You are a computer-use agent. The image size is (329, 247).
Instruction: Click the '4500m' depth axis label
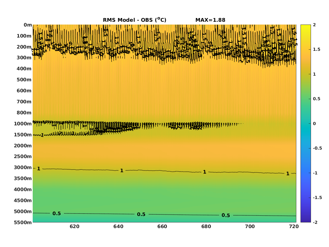(x=23, y=200)
